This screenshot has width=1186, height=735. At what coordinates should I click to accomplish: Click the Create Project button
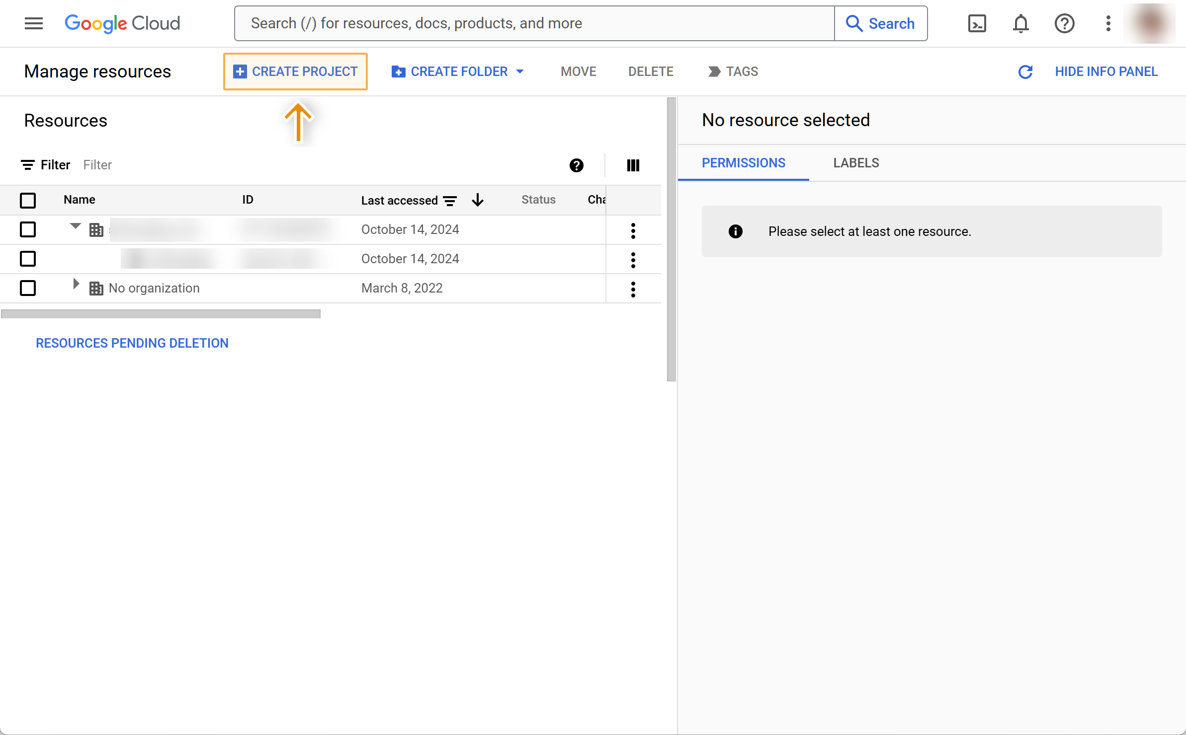coord(295,72)
